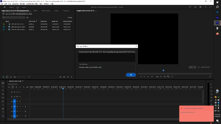Switch Project panel to list view
Screen dimensions: 221x124
(7, 77)
